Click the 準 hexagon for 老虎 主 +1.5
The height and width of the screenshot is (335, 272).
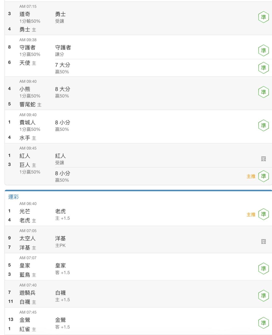(x=263, y=214)
